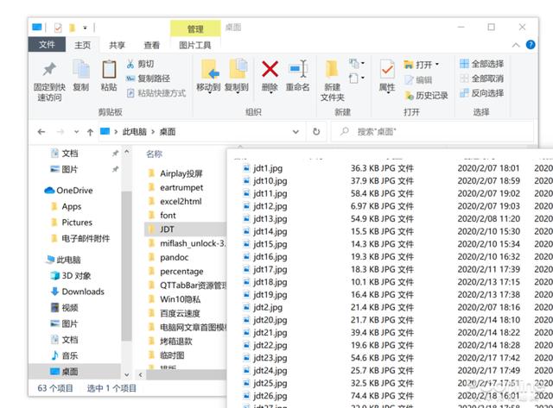Click the Refresh button beside address bar
Screen dimensions: 553x408
tap(316, 132)
